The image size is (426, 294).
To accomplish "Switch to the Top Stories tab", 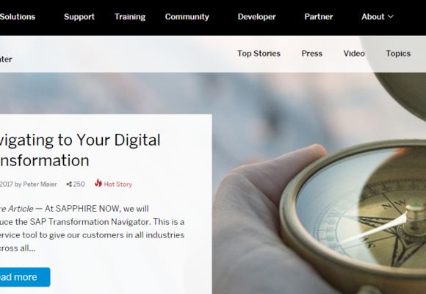I will click(x=259, y=54).
